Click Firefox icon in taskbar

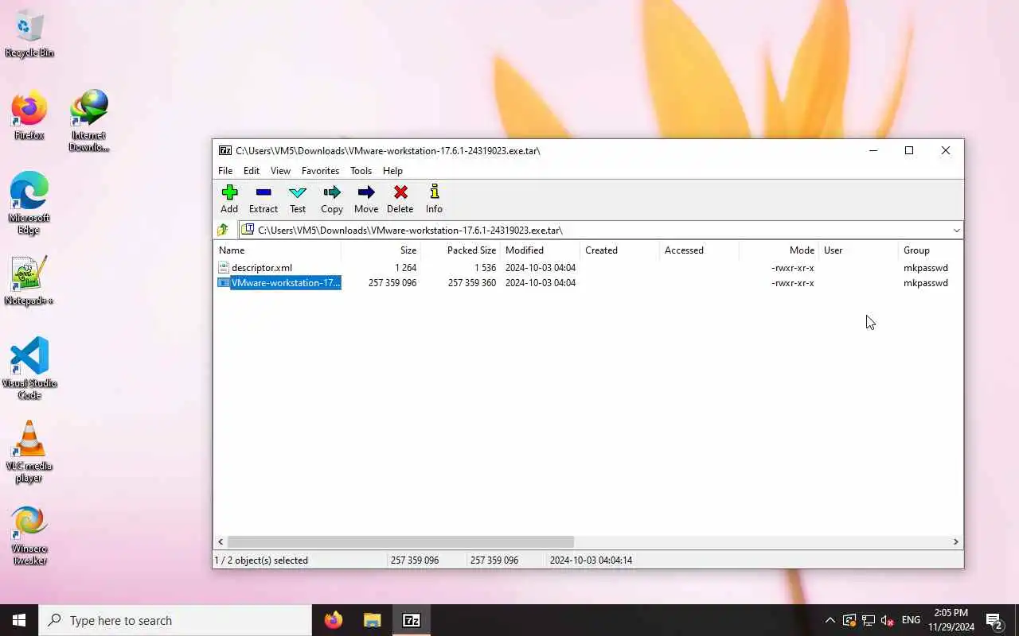(x=334, y=620)
